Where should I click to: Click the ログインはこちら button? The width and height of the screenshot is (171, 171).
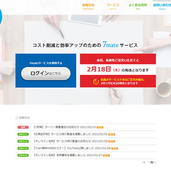click(46, 73)
